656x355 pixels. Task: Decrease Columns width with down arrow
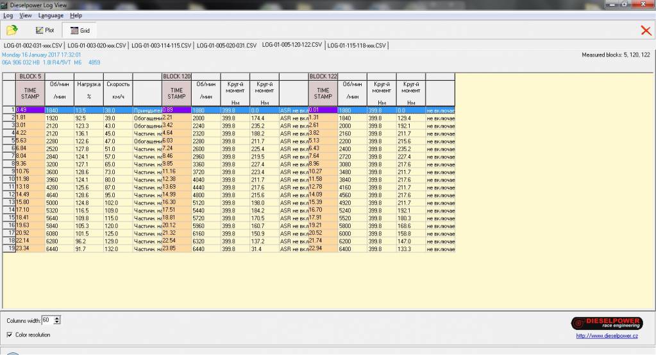[58, 322]
